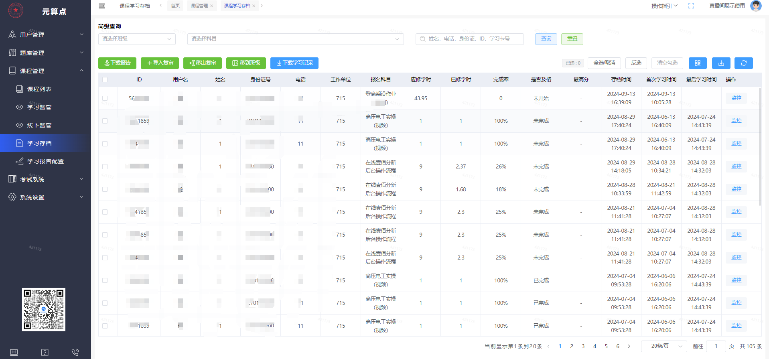Click the blue download icon button
This screenshot has width=769, height=359.
click(721, 63)
